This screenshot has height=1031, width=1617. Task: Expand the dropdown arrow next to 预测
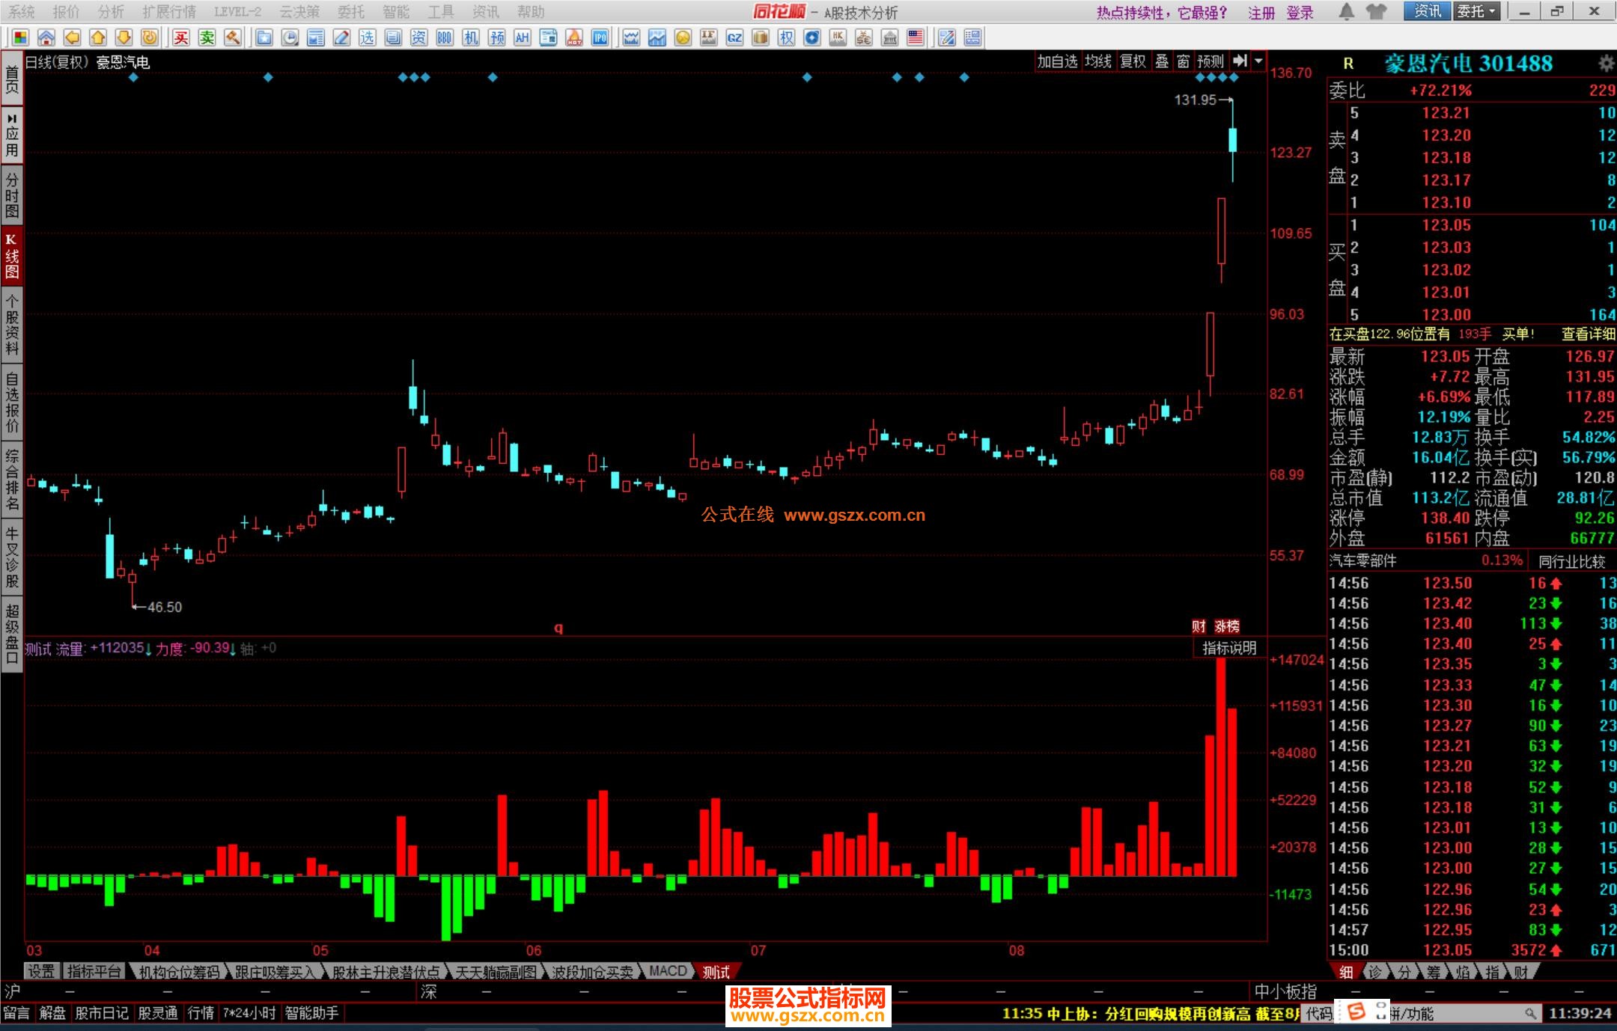pos(1259,61)
